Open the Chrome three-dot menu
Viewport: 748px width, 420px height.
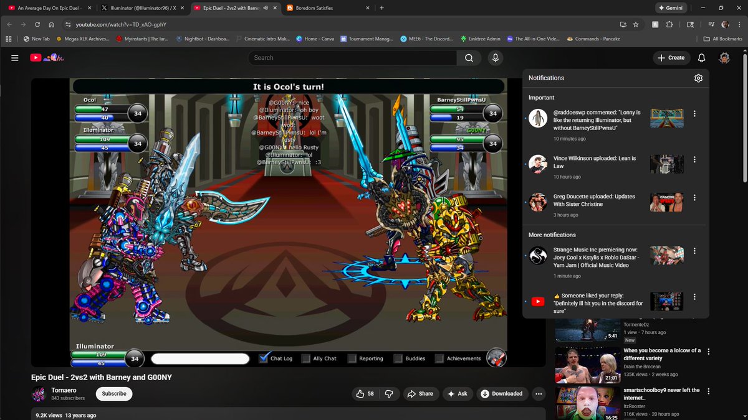739,24
